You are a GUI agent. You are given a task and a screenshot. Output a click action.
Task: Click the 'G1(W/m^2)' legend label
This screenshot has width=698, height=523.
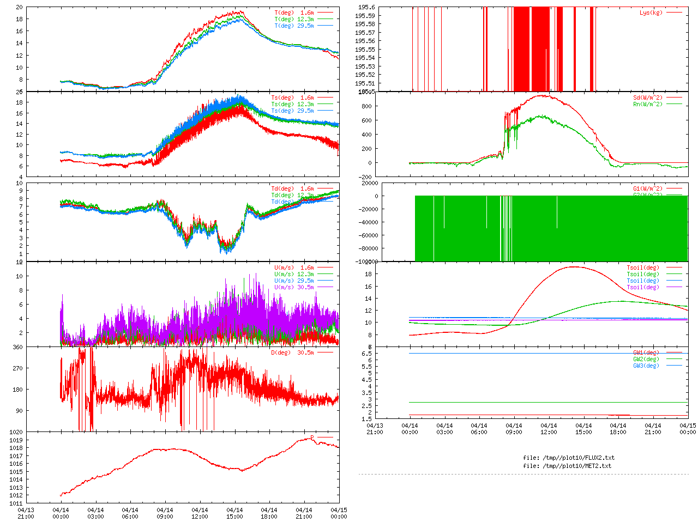(648, 189)
